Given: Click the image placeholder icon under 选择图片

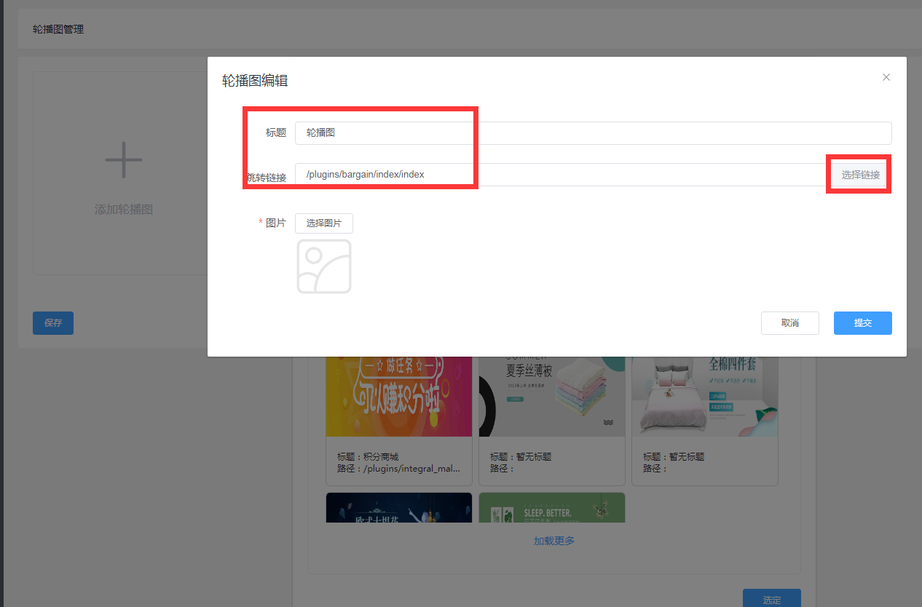Looking at the screenshot, I should [324, 266].
